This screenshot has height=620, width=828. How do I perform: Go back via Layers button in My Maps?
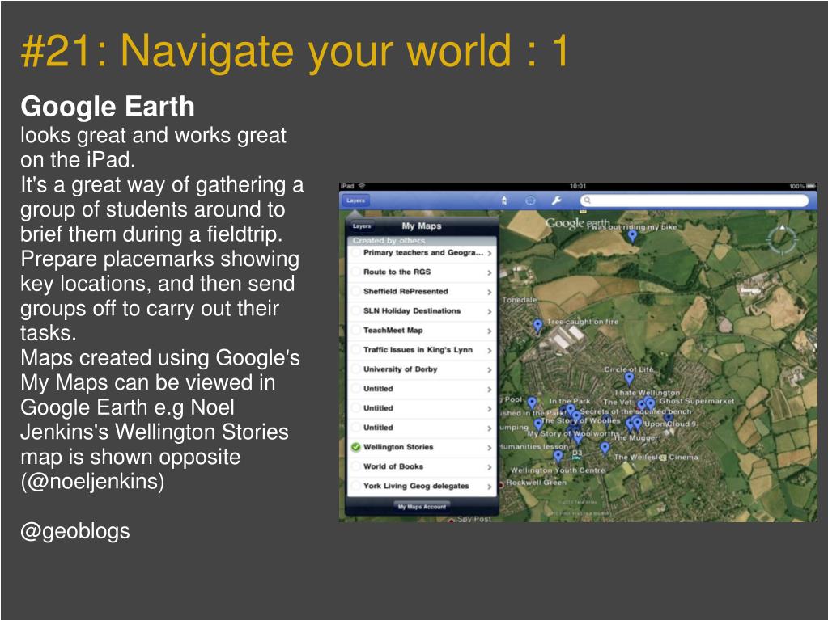pos(362,226)
